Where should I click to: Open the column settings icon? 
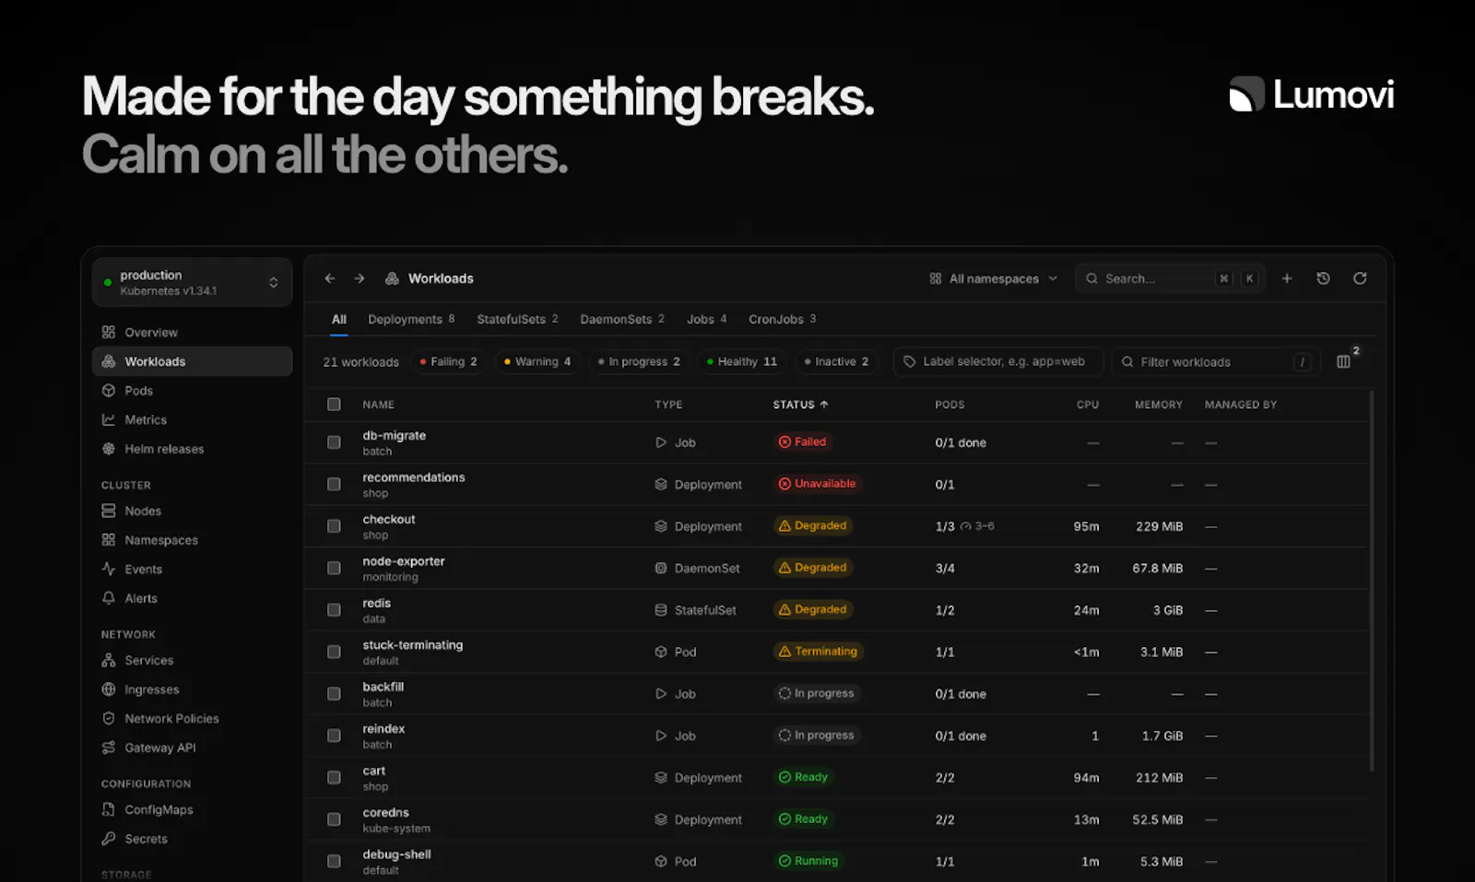(1344, 361)
